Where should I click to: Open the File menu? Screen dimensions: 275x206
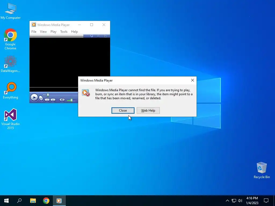[x=34, y=32]
